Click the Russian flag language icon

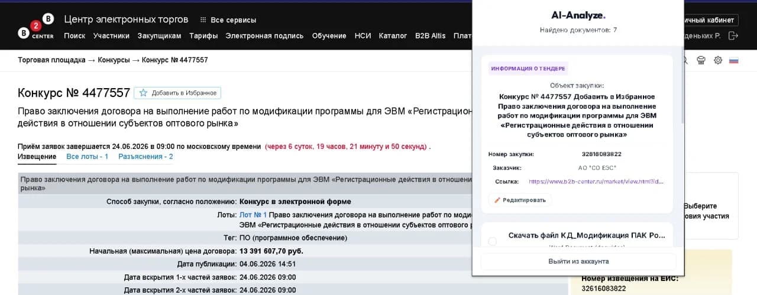coord(734,60)
